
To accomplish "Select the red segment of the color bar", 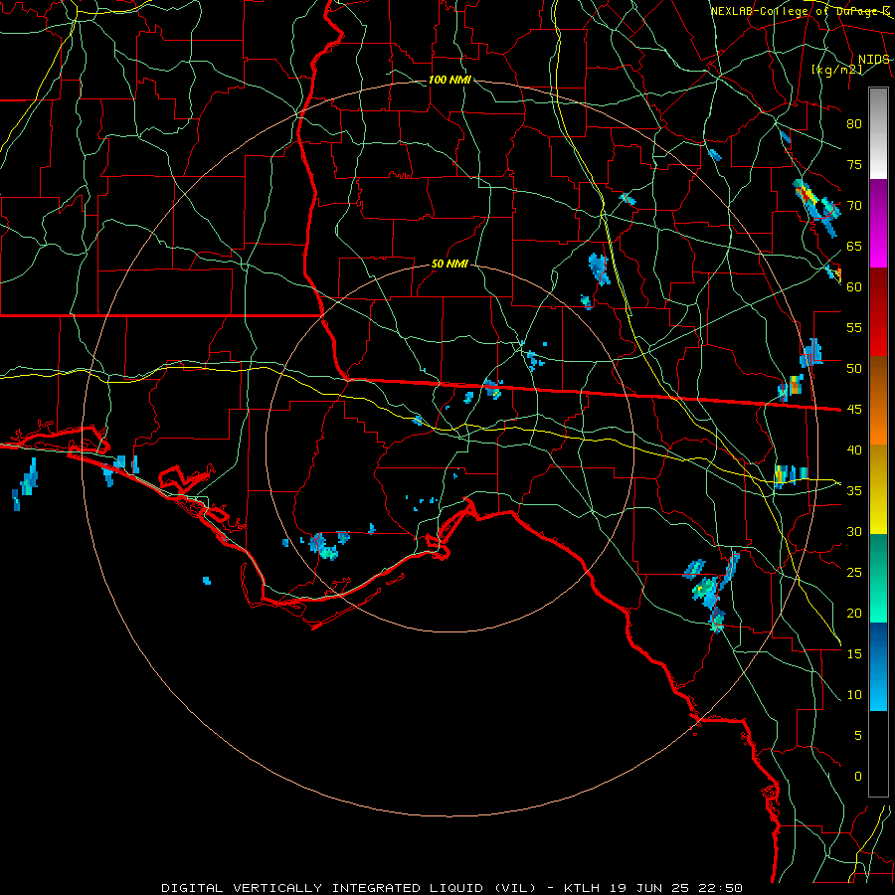I will pyautogui.click(x=878, y=311).
